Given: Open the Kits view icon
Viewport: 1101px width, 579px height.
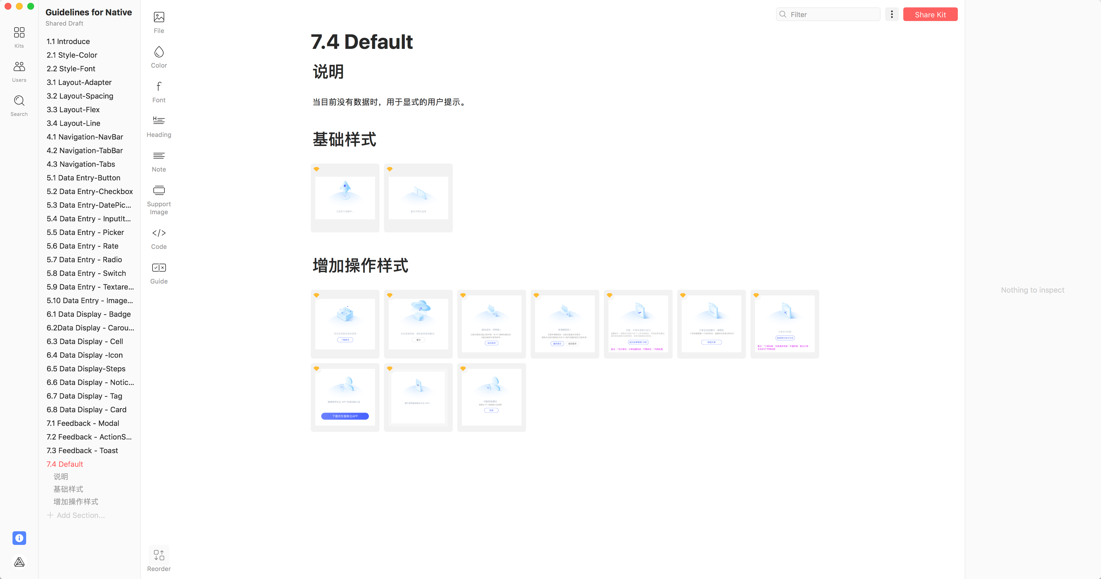Looking at the screenshot, I should click(19, 37).
